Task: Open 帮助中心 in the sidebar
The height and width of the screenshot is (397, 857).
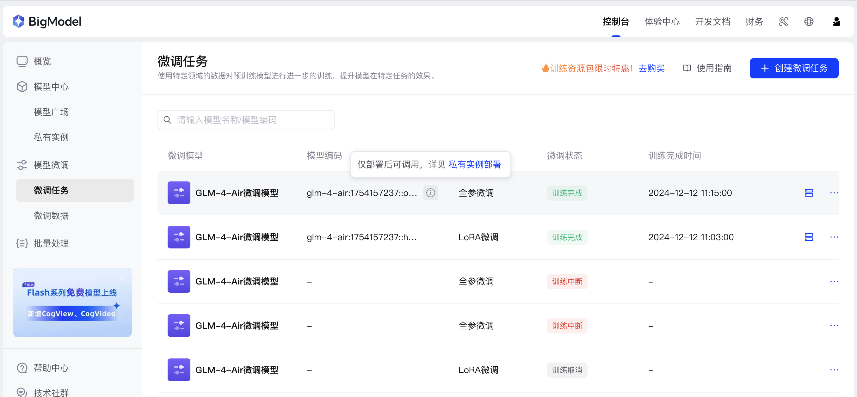Action: (51, 368)
